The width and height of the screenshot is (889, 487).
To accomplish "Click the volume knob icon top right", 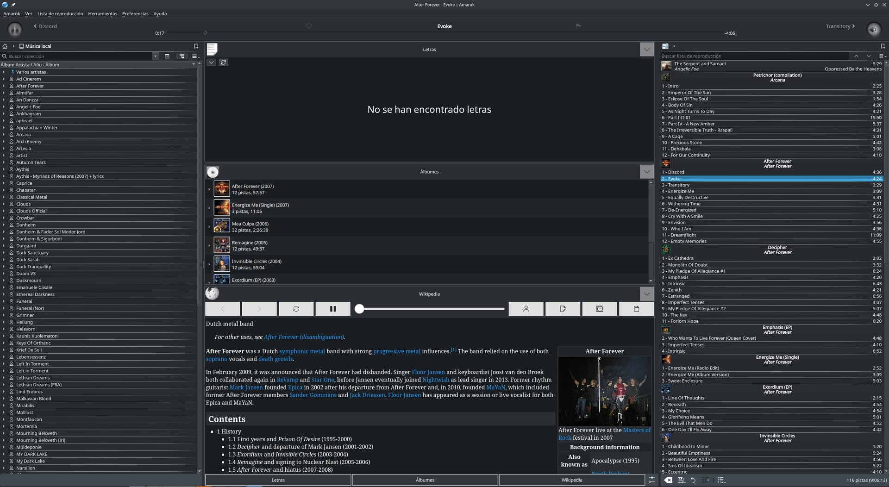I will click(873, 29).
